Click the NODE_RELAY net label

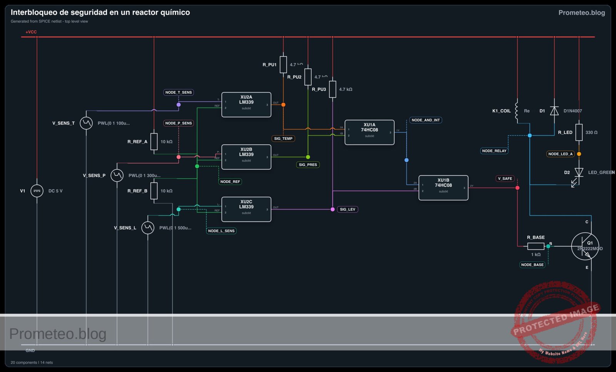(x=494, y=151)
